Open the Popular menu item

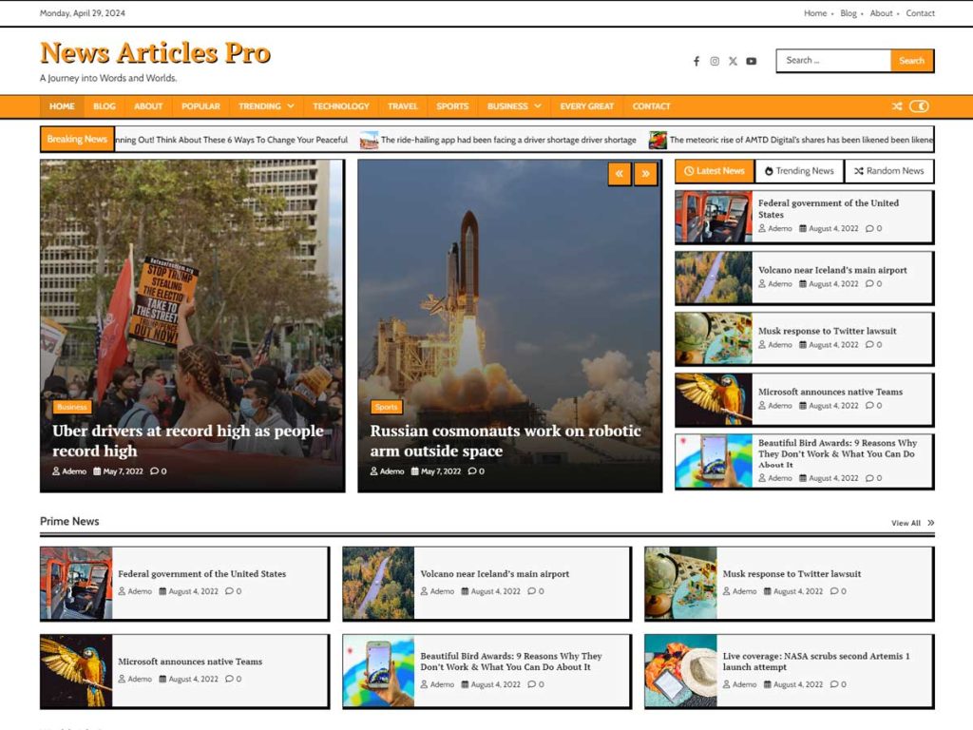pyautogui.click(x=200, y=106)
